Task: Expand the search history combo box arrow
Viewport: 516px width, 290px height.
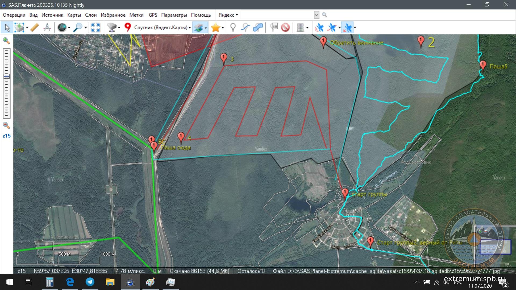Action: pos(316,15)
